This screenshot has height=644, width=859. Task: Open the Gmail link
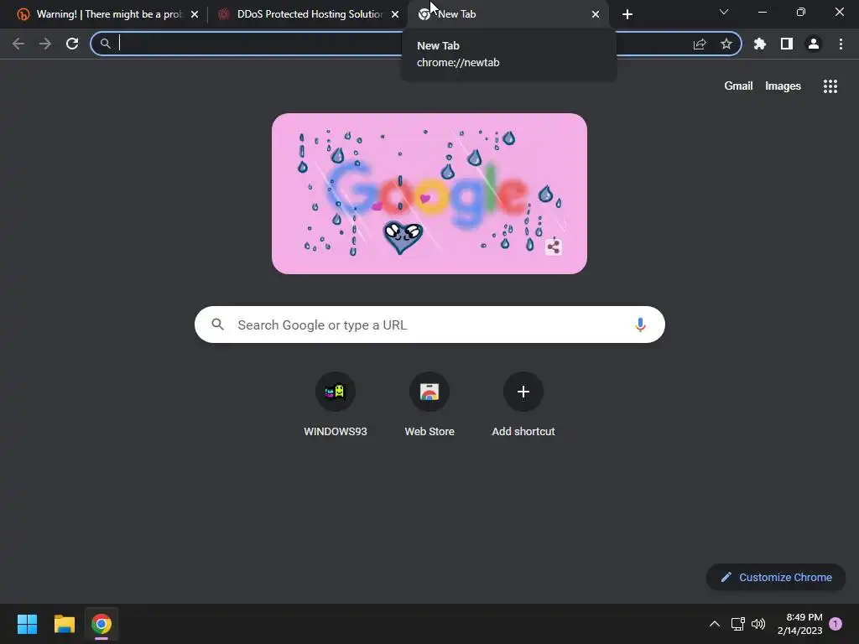click(738, 86)
